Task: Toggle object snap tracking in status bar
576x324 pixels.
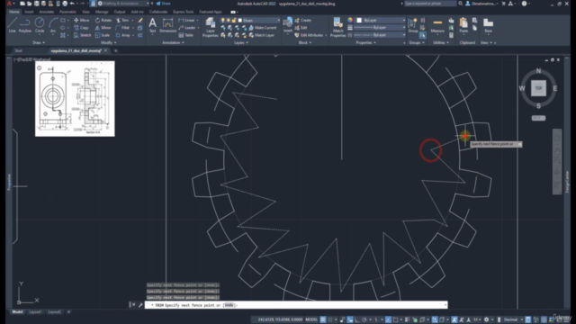Action: [388, 319]
